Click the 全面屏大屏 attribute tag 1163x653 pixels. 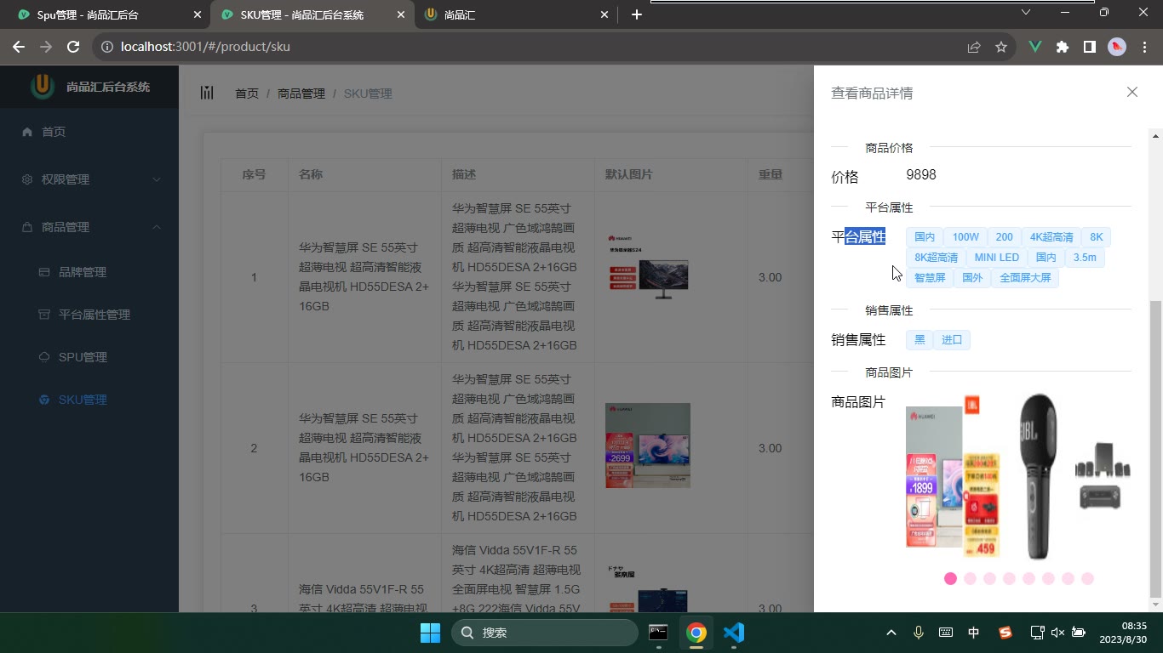coord(1025,278)
